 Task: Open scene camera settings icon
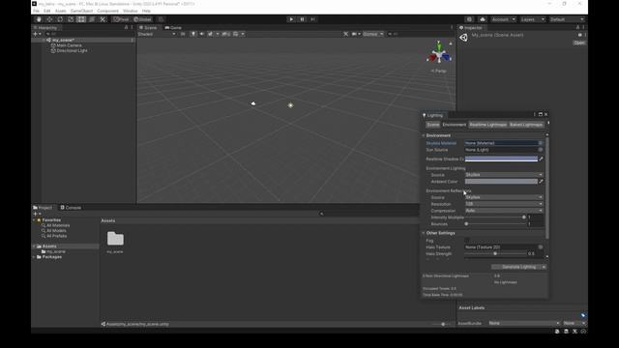[355, 34]
